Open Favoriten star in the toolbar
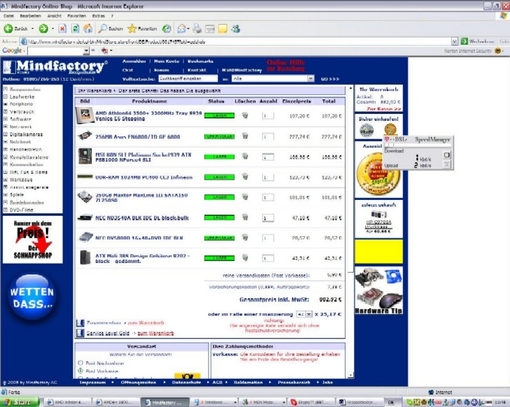 tap(142, 29)
